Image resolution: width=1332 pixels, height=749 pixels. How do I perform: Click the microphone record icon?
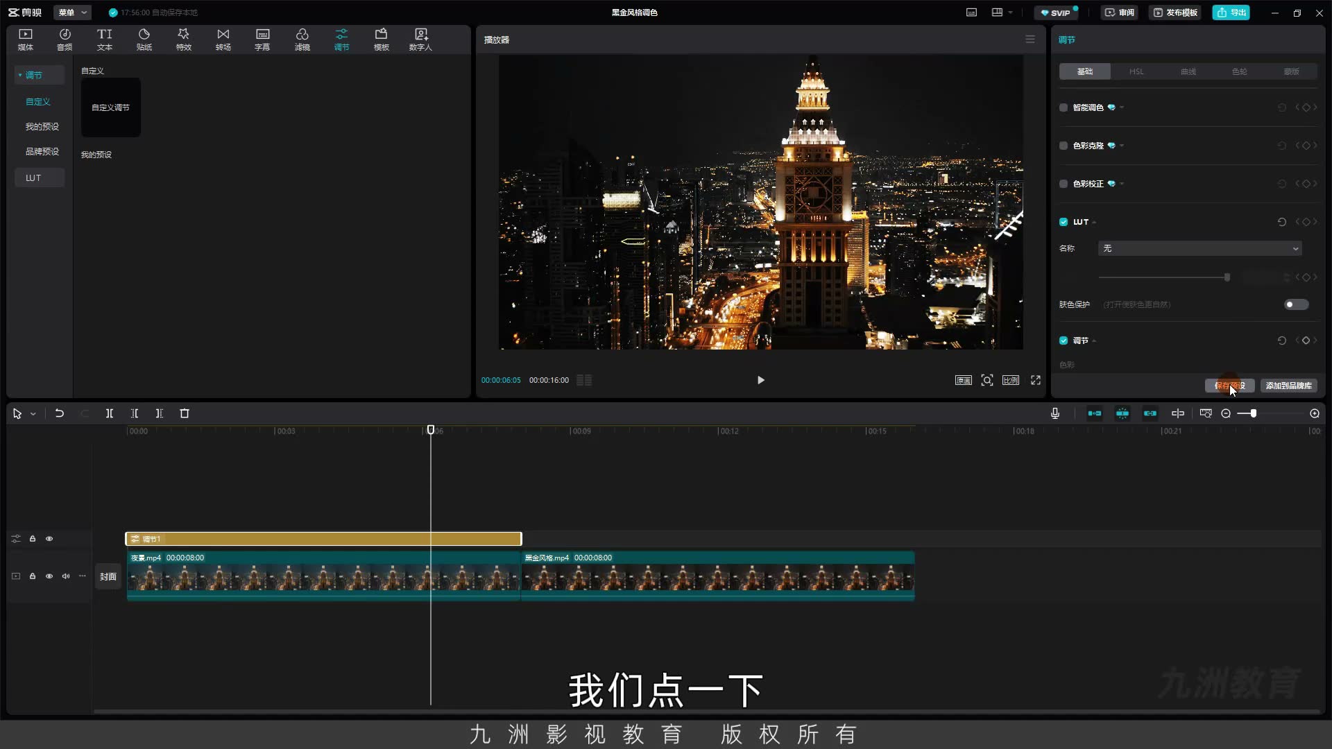click(1055, 413)
